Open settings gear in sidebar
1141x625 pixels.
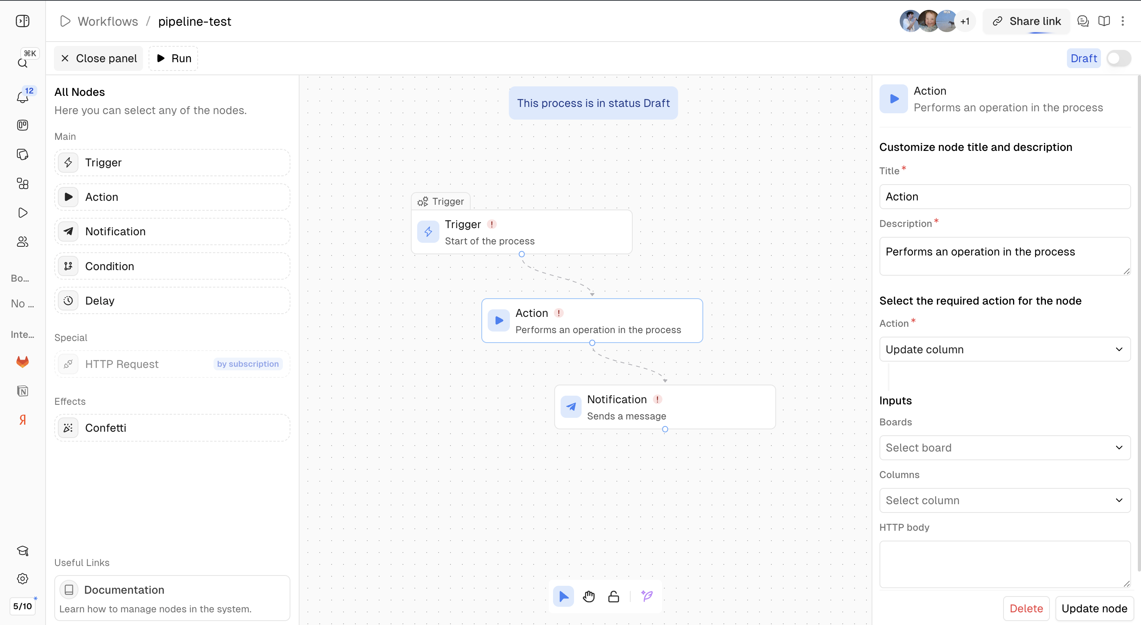pos(23,579)
